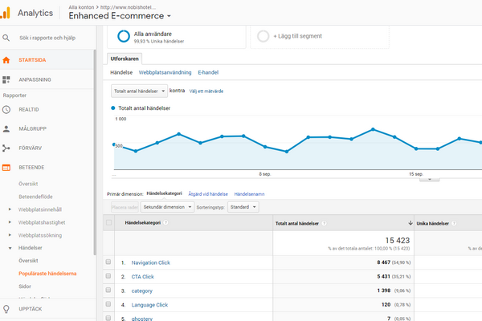Open the Totalt antal händelser metric dropdown
This screenshot has width=482, height=321.
coord(139,91)
